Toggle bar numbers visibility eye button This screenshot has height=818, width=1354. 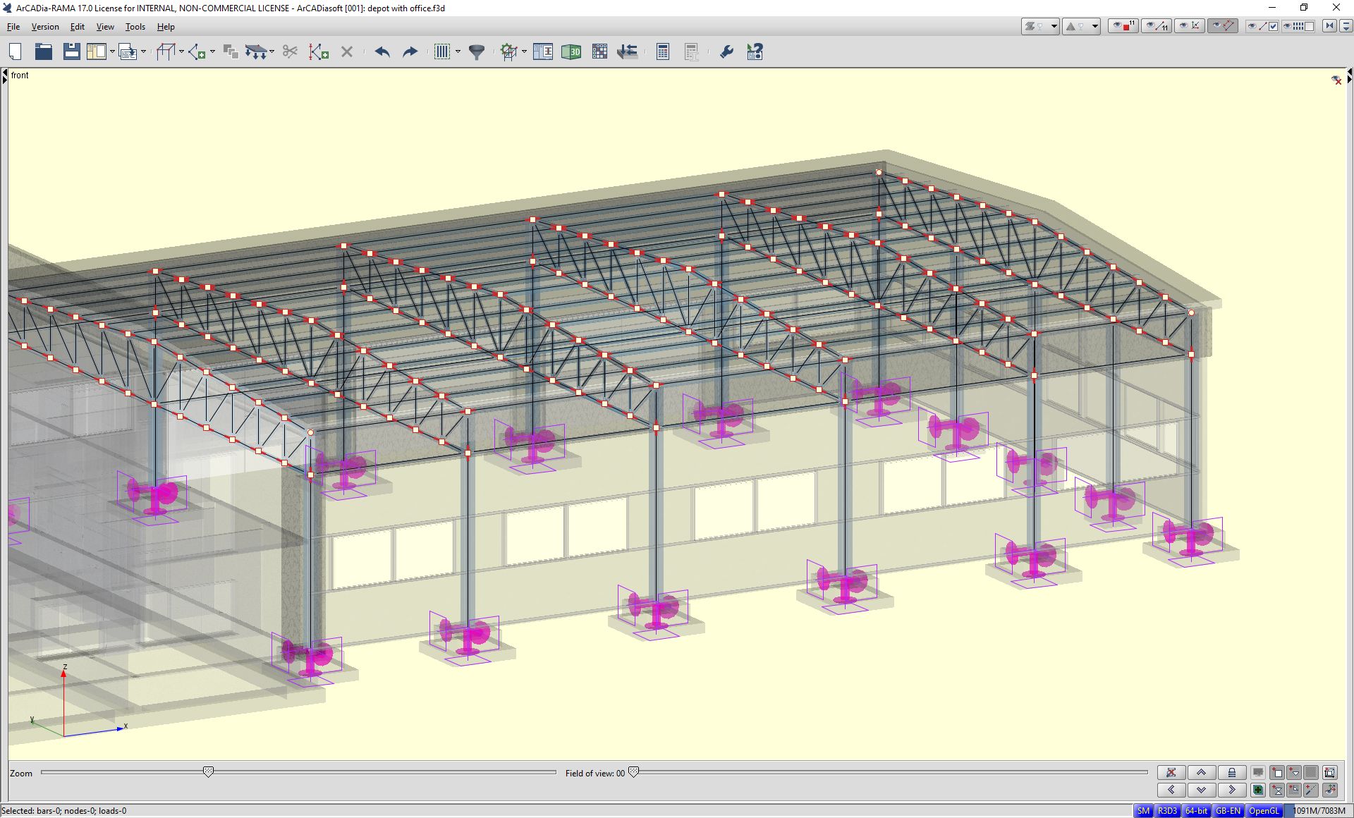(x=1156, y=26)
